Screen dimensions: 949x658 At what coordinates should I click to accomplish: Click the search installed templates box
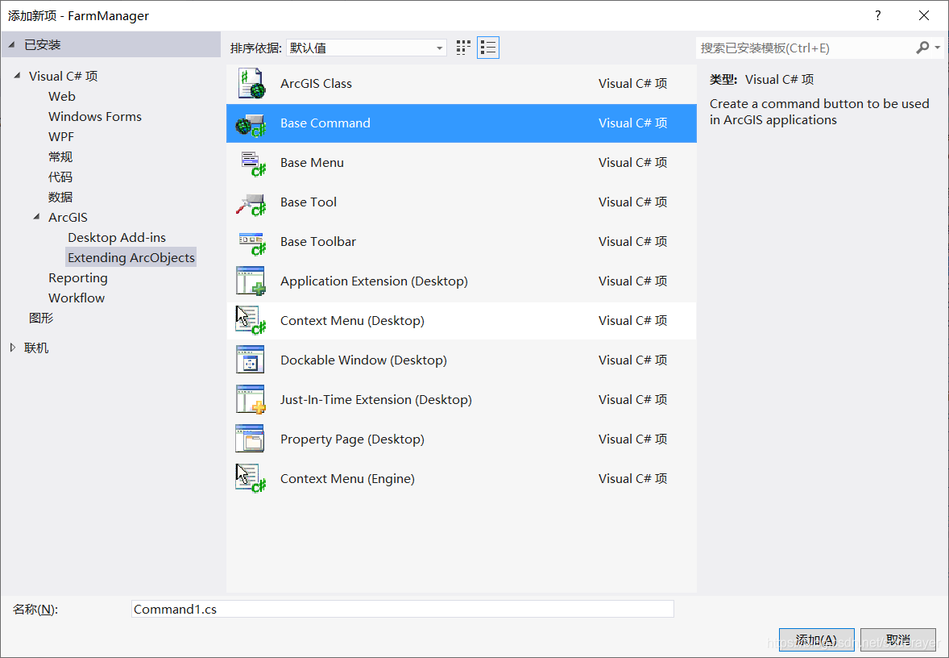(x=805, y=48)
